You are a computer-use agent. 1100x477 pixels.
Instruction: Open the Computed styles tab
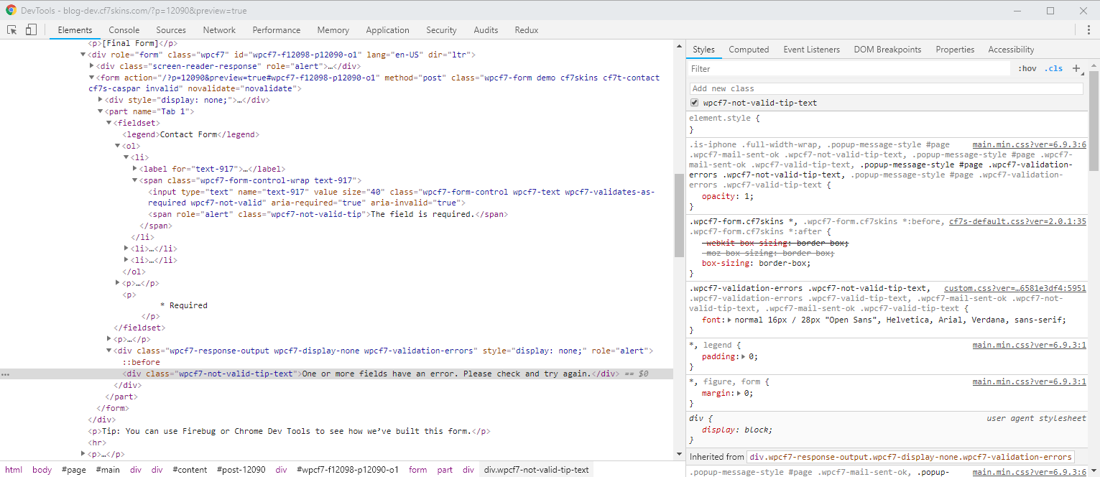[x=749, y=50]
